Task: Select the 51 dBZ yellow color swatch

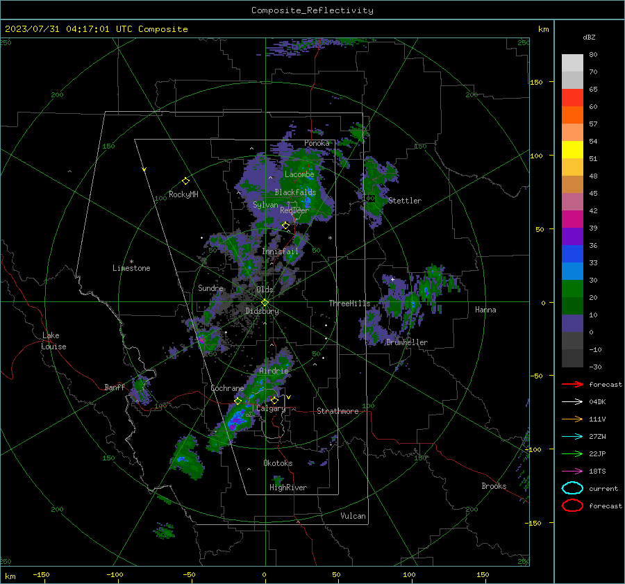Action: [x=572, y=149]
